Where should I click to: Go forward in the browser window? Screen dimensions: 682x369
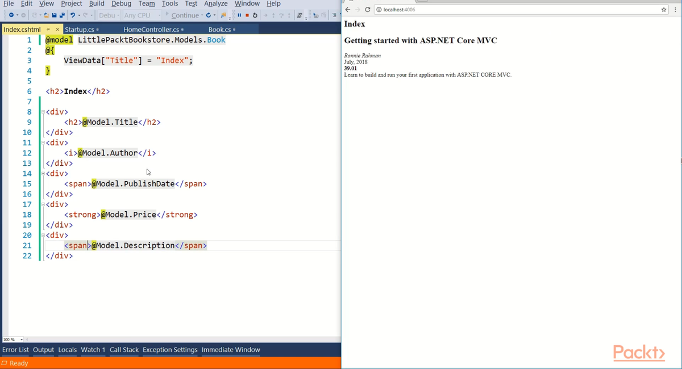pos(357,10)
